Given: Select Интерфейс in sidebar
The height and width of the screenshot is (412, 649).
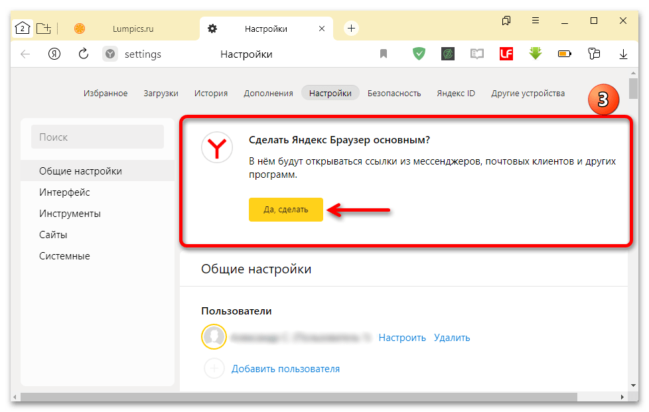Looking at the screenshot, I should [98, 192].
